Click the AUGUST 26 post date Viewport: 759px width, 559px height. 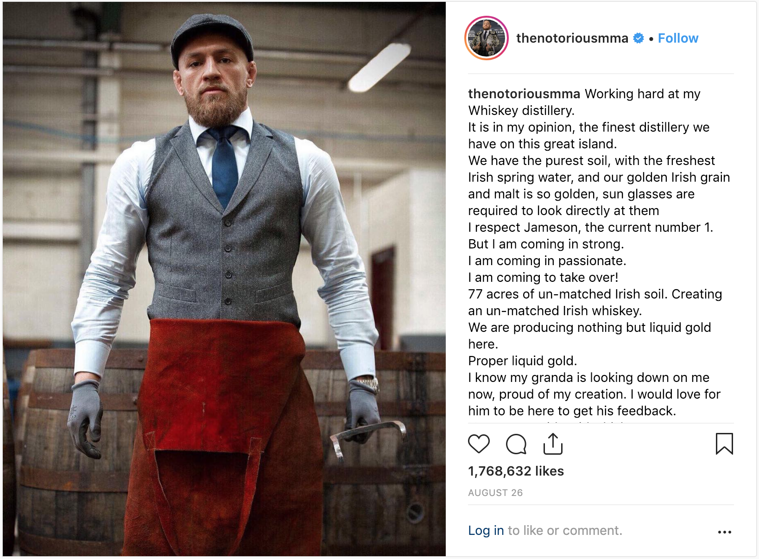[495, 493]
